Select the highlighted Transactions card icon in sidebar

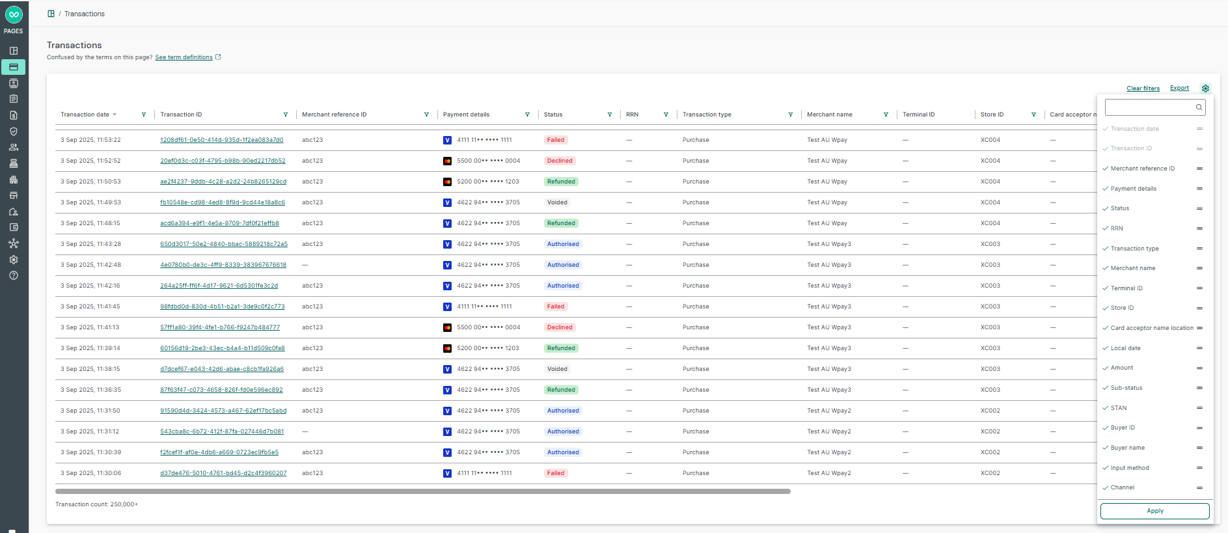(14, 67)
